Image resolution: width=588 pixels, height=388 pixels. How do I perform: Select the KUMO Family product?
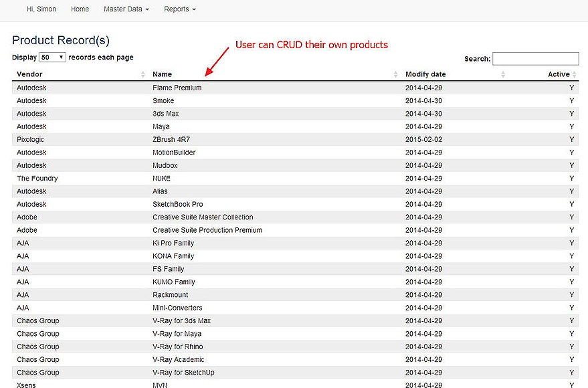pos(174,282)
